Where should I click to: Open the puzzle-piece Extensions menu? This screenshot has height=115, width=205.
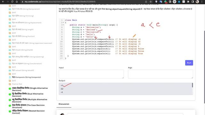[188, 2]
